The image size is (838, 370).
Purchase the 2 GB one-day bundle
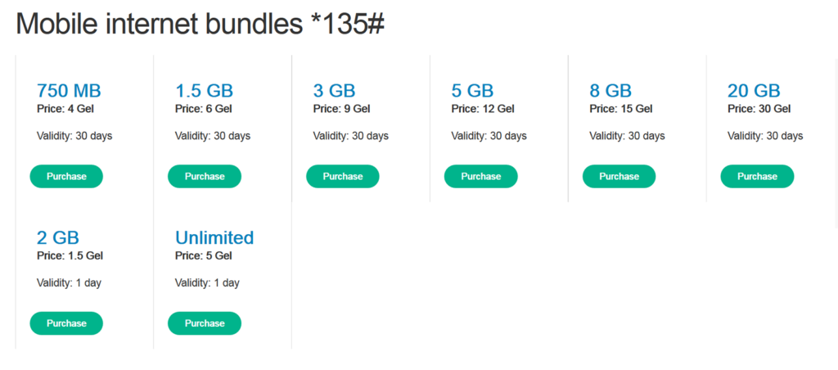coord(66,323)
